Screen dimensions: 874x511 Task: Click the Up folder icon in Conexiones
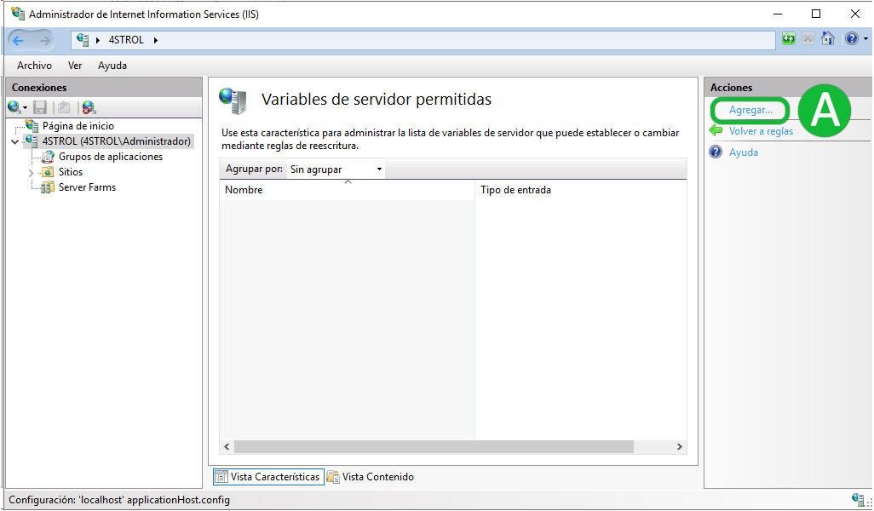(x=64, y=107)
